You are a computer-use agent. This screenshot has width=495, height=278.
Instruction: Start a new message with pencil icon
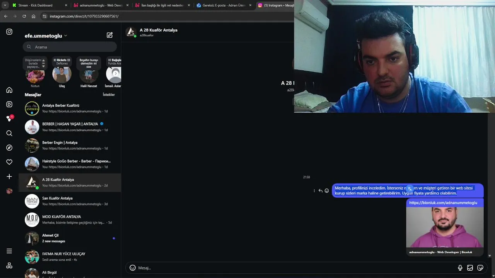[110, 35]
